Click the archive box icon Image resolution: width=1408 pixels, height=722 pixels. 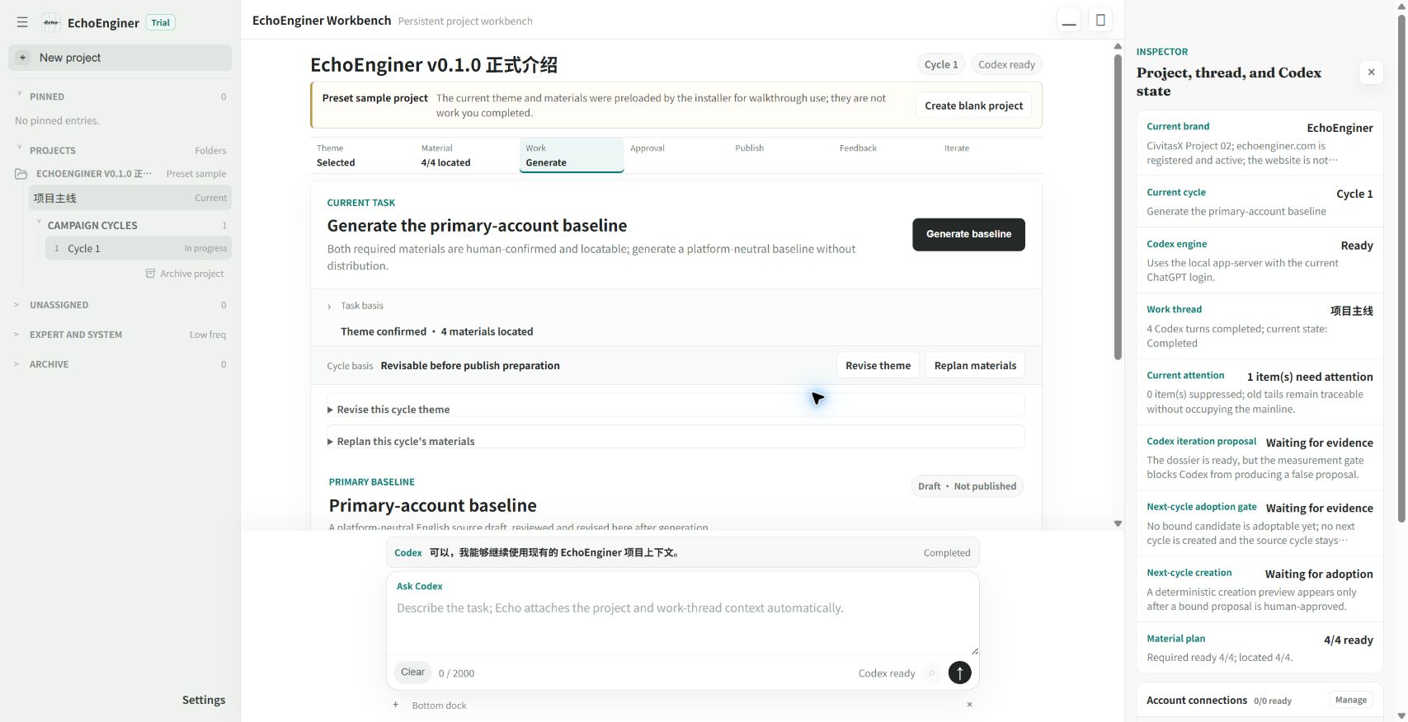(x=150, y=274)
